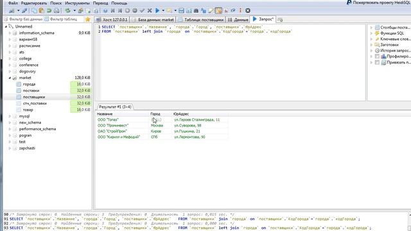Click the highlighted toolbar toggle icon
Screen dimensions: 411x231
pyautogui.click(x=218, y=11)
